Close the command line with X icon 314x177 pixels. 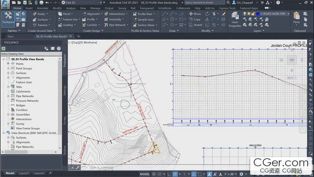(x=72, y=167)
